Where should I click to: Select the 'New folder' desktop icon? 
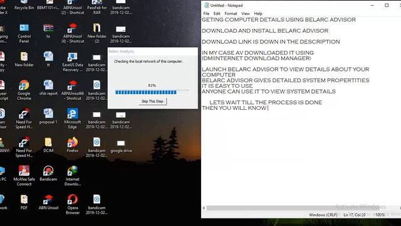point(24,60)
